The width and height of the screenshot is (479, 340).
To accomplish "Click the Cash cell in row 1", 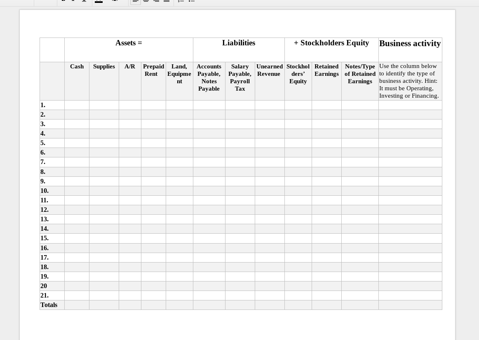I will tap(77, 105).
